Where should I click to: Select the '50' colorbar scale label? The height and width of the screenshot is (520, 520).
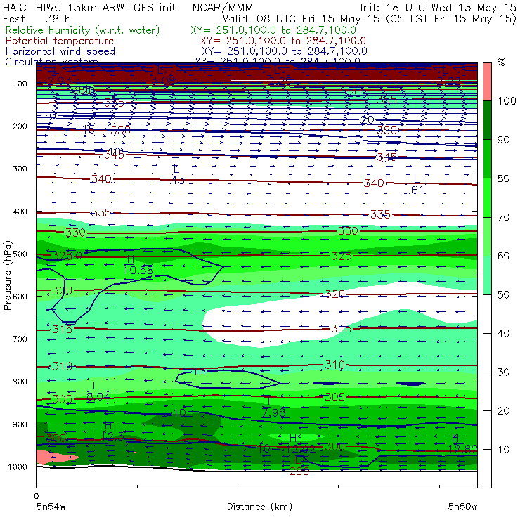click(503, 294)
